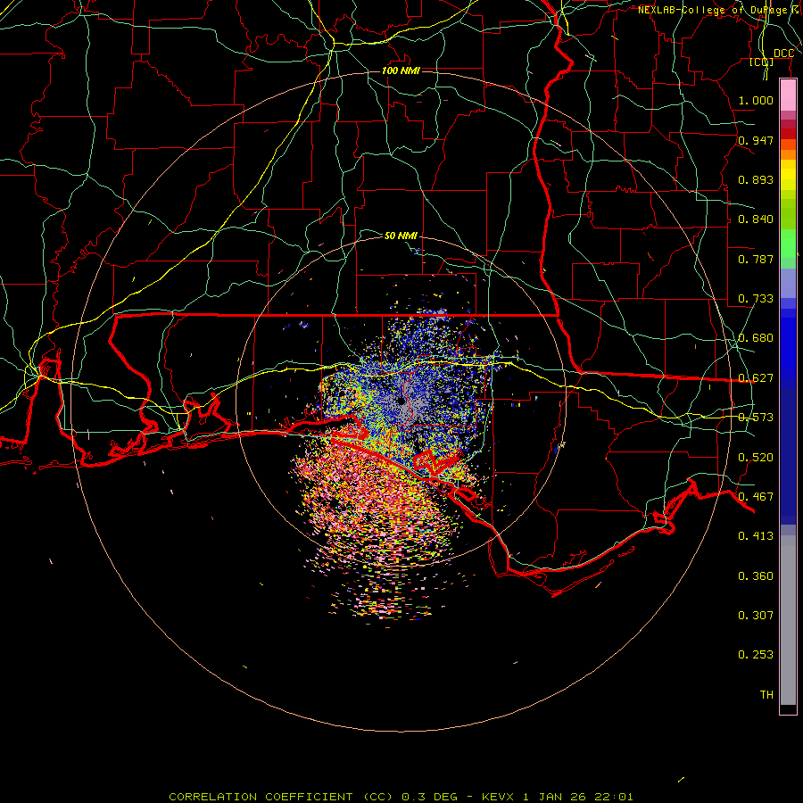Click the 0.360 scale value
The image size is (803, 803).
(756, 576)
